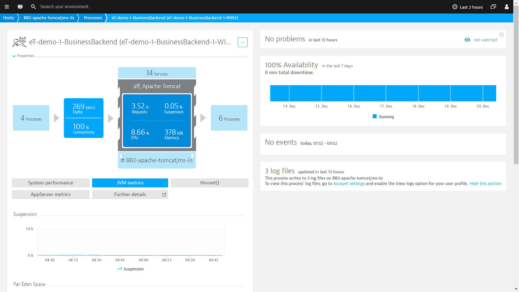This screenshot has width=519, height=292.
Task: Open the No problems panel heading
Action: pos(285,39)
